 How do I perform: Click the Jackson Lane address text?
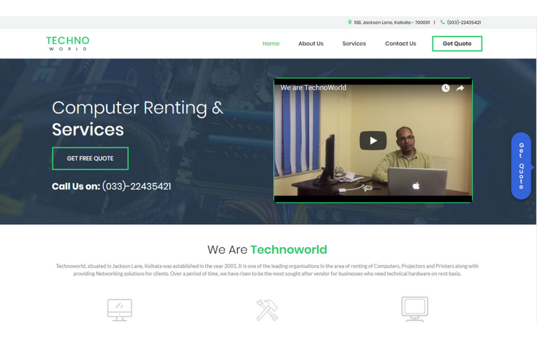point(392,22)
